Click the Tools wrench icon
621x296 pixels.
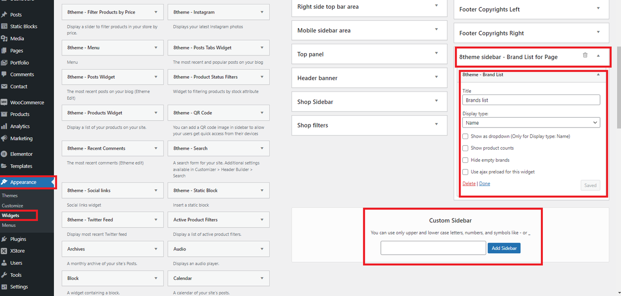coord(4,275)
